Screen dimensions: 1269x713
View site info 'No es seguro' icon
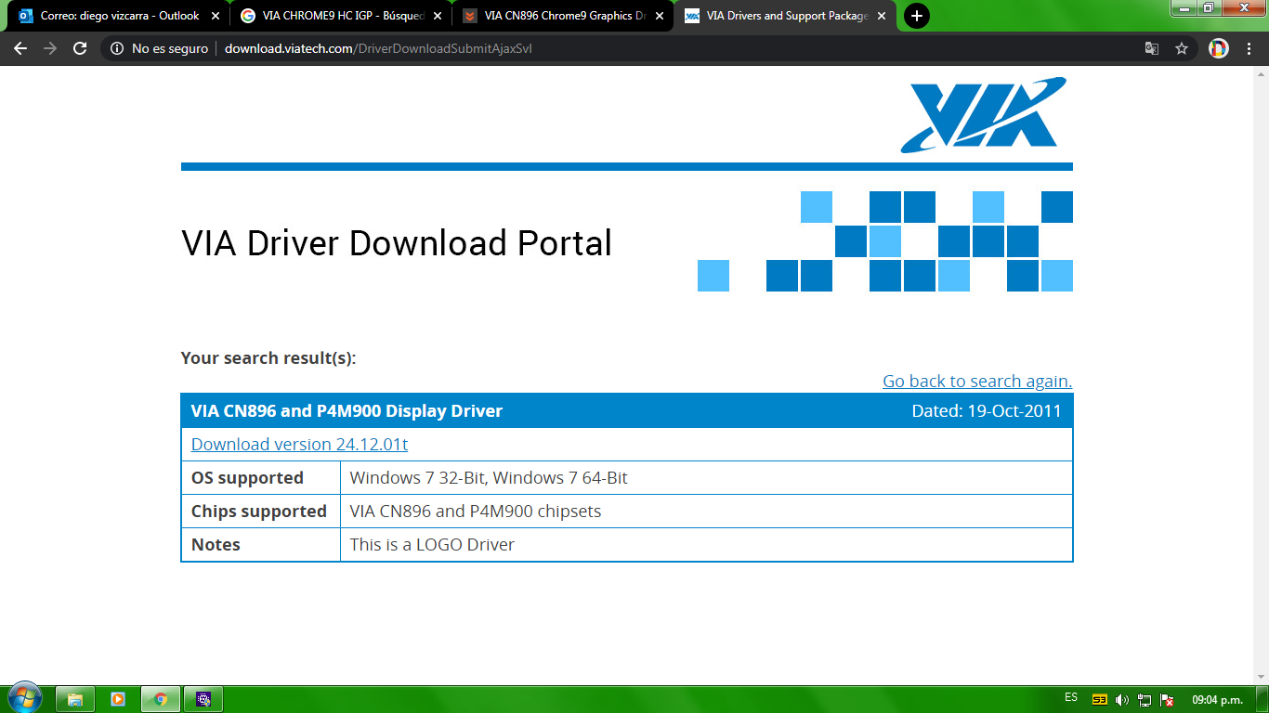point(117,48)
